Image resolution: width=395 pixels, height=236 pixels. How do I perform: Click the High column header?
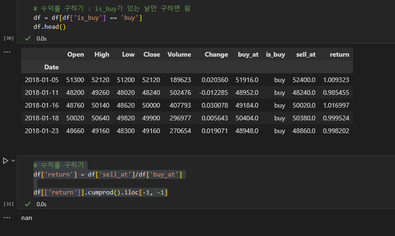[102, 54]
